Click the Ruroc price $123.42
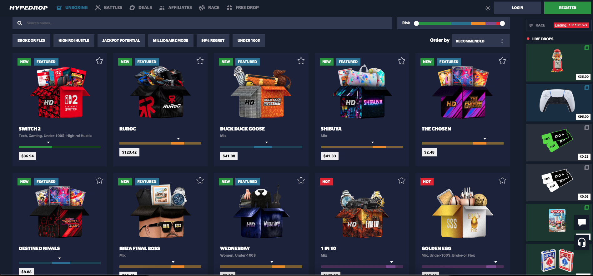Image resolution: width=593 pixels, height=276 pixels. coord(129,152)
